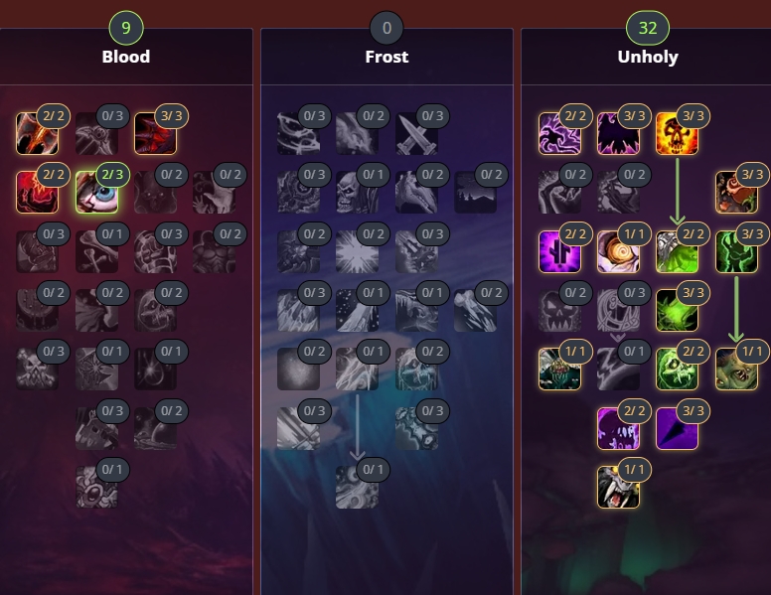Select the bottom Frost talent below the arrow
This screenshot has height=595, width=771.
(x=357, y=487)
